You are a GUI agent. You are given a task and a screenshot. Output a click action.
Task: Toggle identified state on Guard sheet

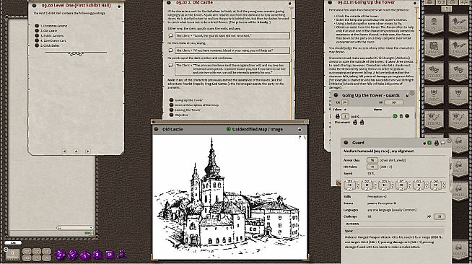point(429,143)
